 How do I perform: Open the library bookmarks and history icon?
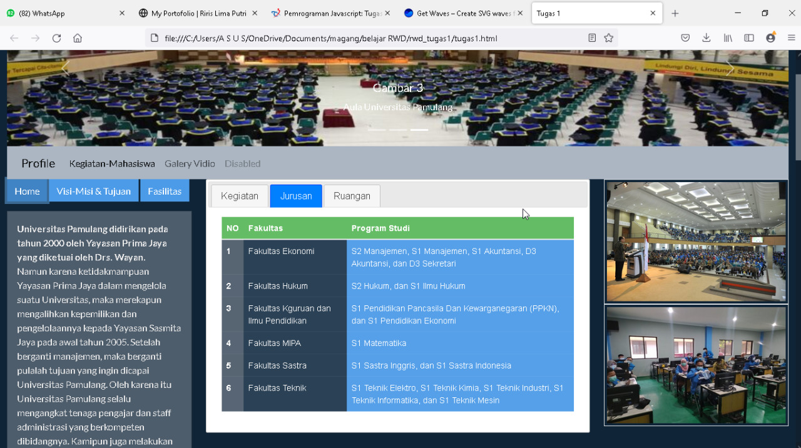728,38
